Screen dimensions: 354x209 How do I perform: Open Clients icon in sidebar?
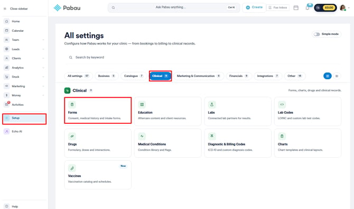click(6, 58)
